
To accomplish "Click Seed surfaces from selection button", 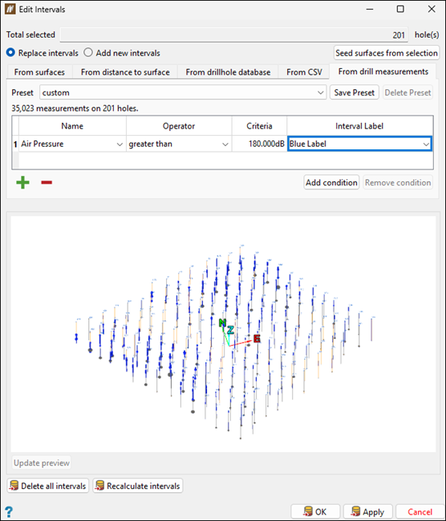I will (386, 53).
